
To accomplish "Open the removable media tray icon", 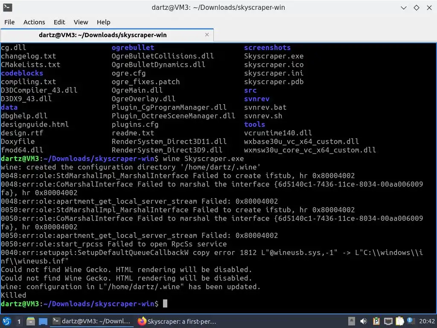I will click(x=352, y=321).
